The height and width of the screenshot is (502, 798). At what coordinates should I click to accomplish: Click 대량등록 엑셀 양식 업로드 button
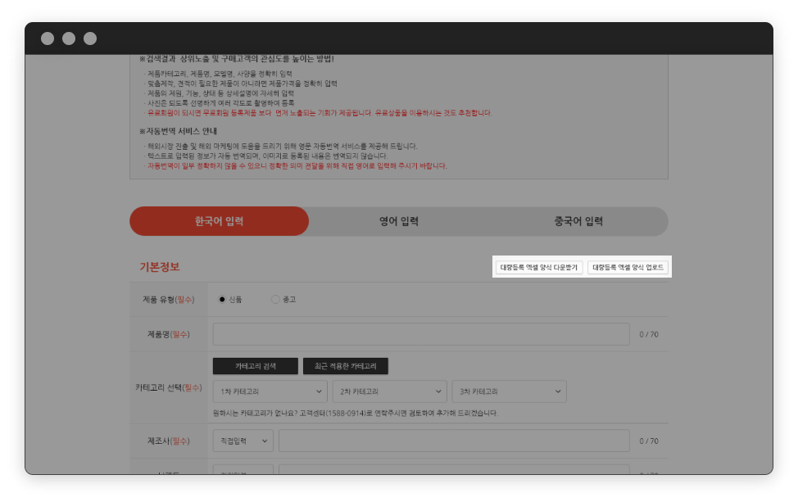628,268
